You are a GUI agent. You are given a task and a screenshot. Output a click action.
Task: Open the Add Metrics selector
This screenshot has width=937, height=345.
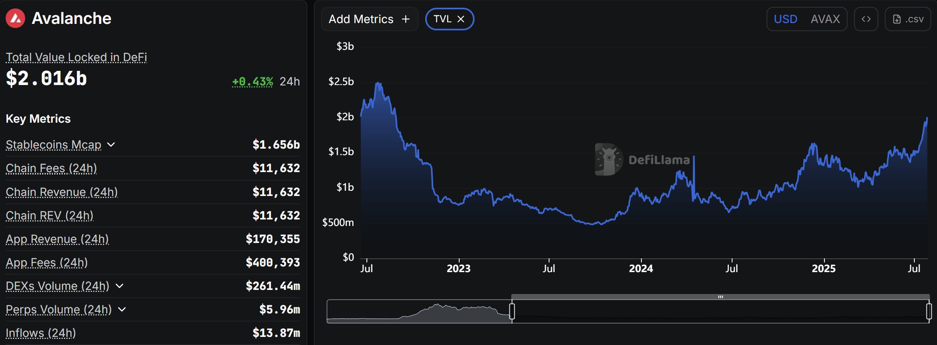click(369, 19)
